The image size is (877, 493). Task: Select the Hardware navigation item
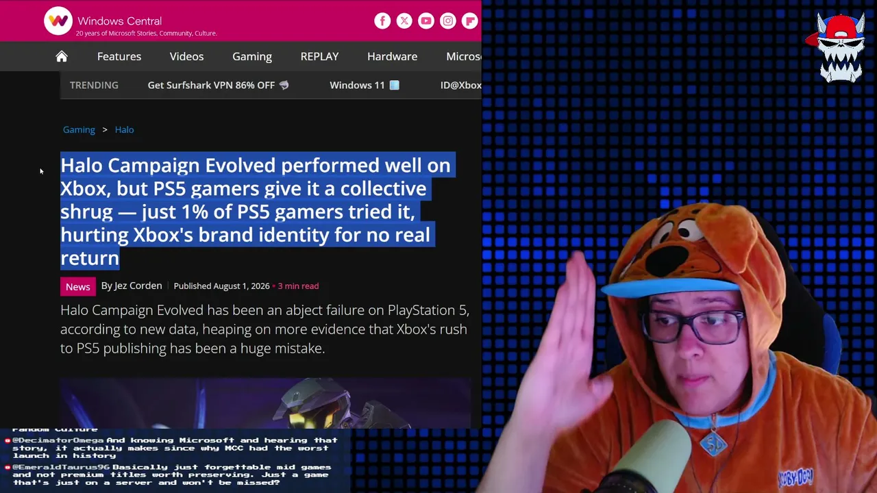(x=392, y=56)
